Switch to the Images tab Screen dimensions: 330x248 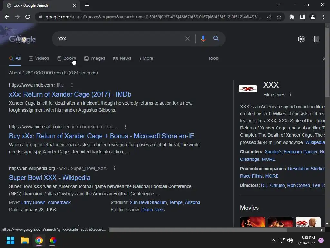(x=95, y=58)
